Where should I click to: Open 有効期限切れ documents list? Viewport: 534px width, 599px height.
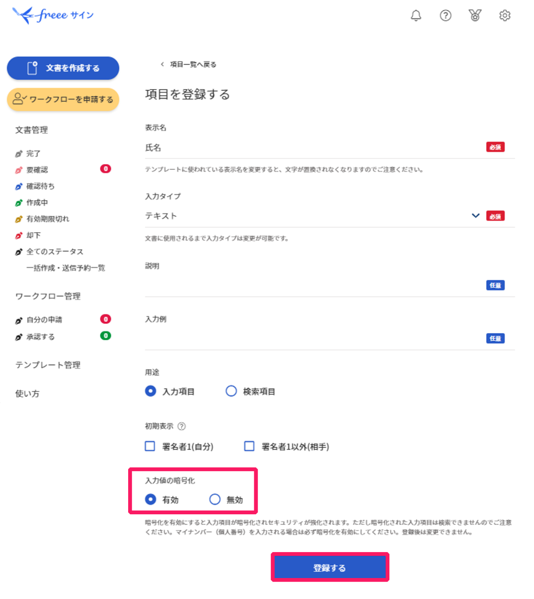point(48,219)
